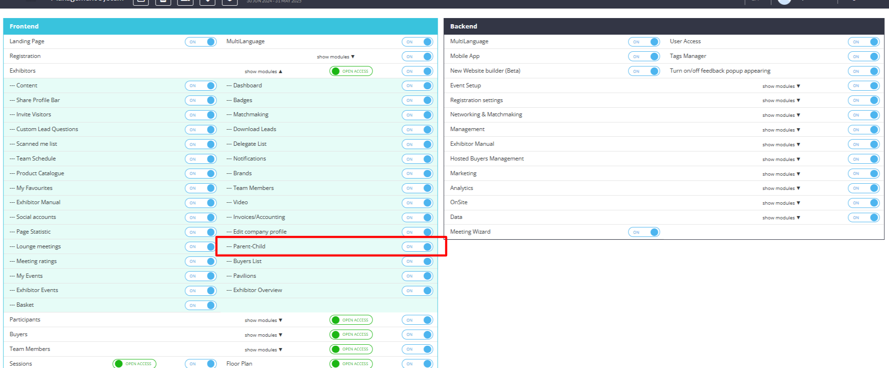
Task: Turn off the Landing Page toggle
Action: tap(201, 42)
